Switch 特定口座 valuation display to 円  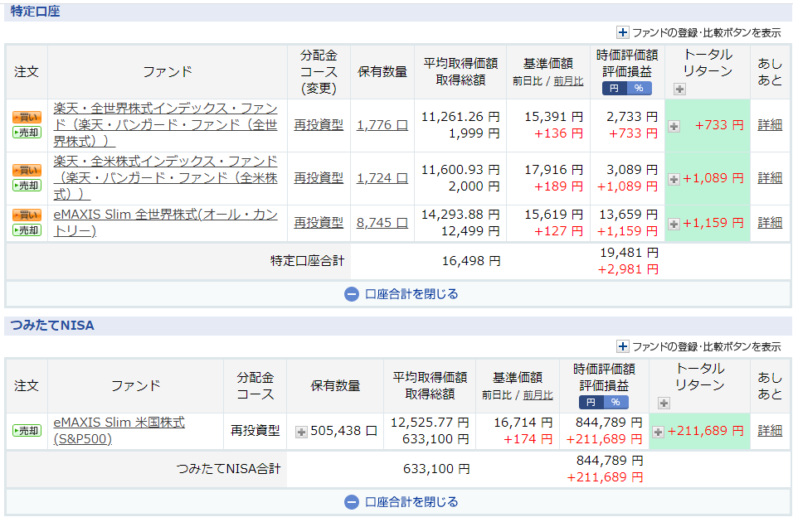click(614, 89)
